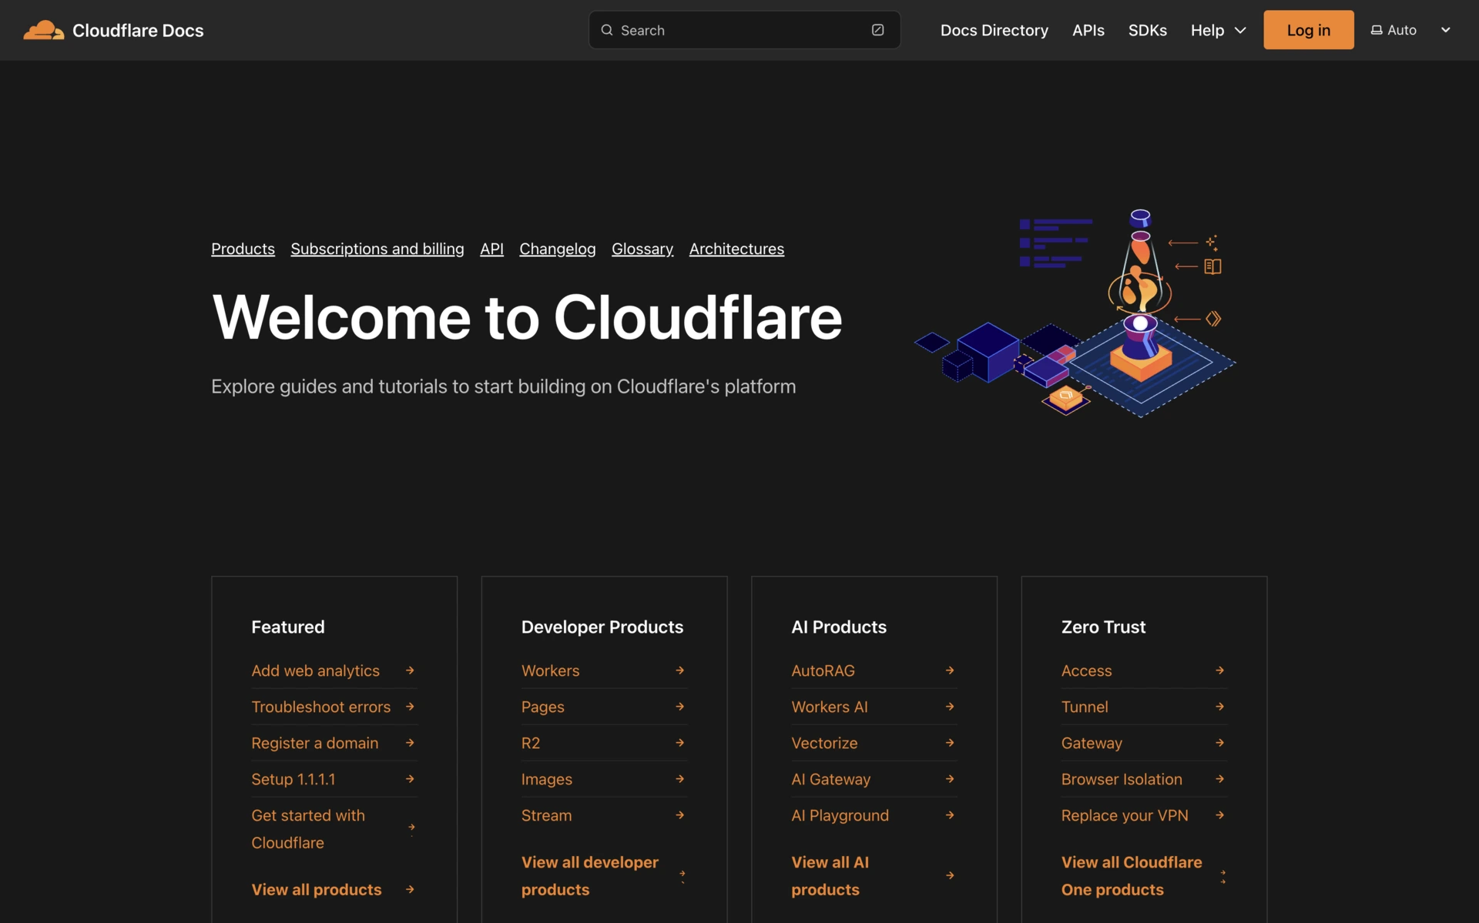Click arrow icon next to Access
The height and width of the screenshot is (923, 1479).
(x=1220, y=671)
